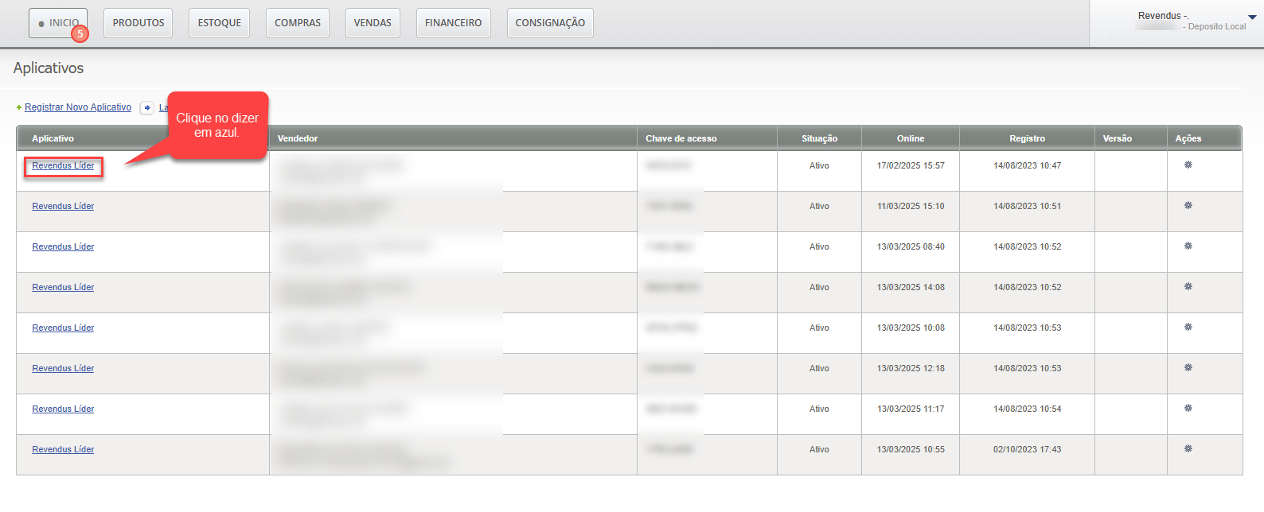
Task: Expand the Revendus user account dropdown arrow
Action: point(1252,17)
